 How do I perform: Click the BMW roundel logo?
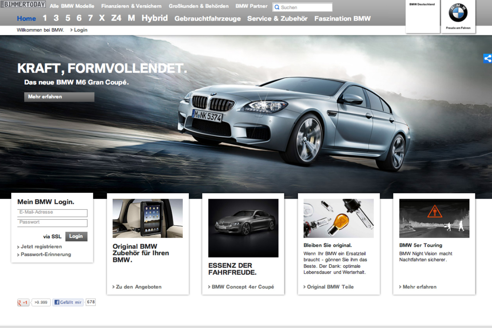pos(458,13)
